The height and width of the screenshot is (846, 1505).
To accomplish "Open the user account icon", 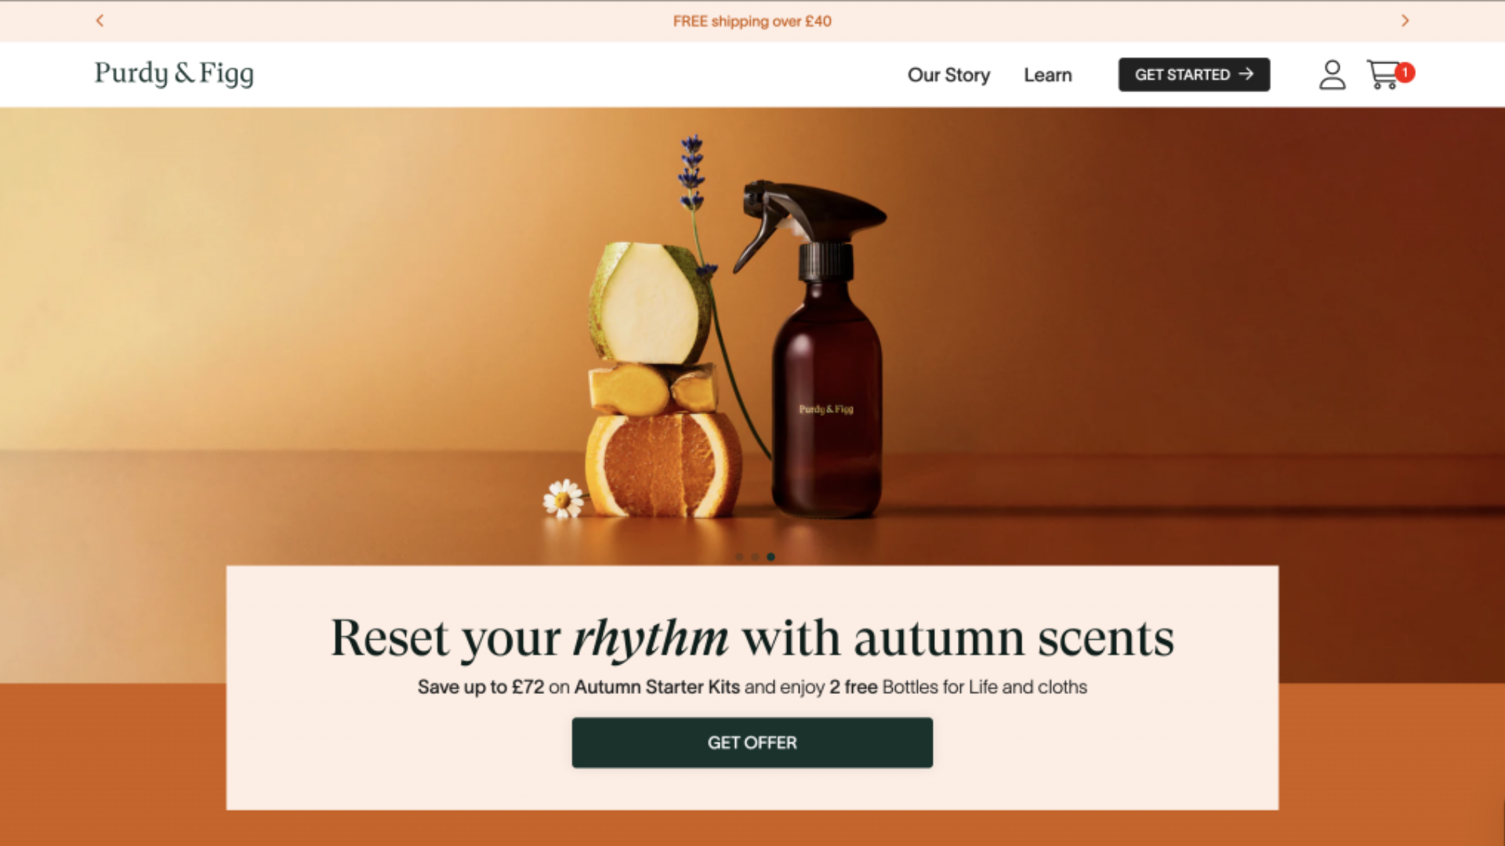I will point(1332,74).
